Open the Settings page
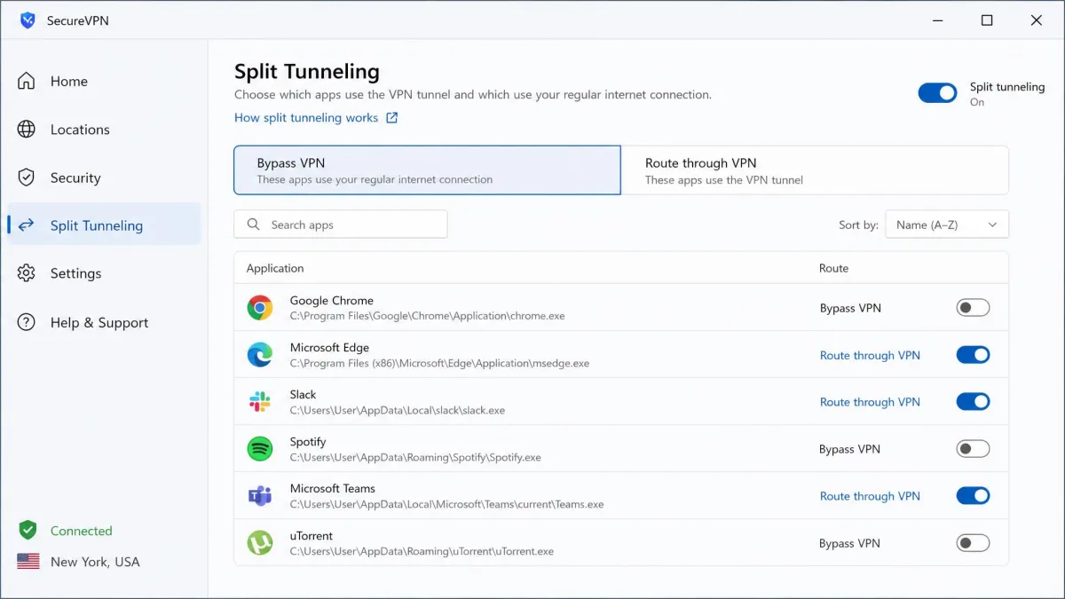The image size is (1065, 599). click(104, 273)
